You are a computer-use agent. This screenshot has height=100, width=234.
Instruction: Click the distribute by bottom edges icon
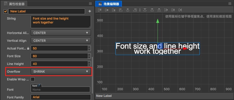pyautogui.click(x=159, y=10)
